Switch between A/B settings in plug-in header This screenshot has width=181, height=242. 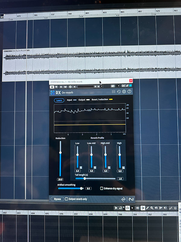pos(70,87)
